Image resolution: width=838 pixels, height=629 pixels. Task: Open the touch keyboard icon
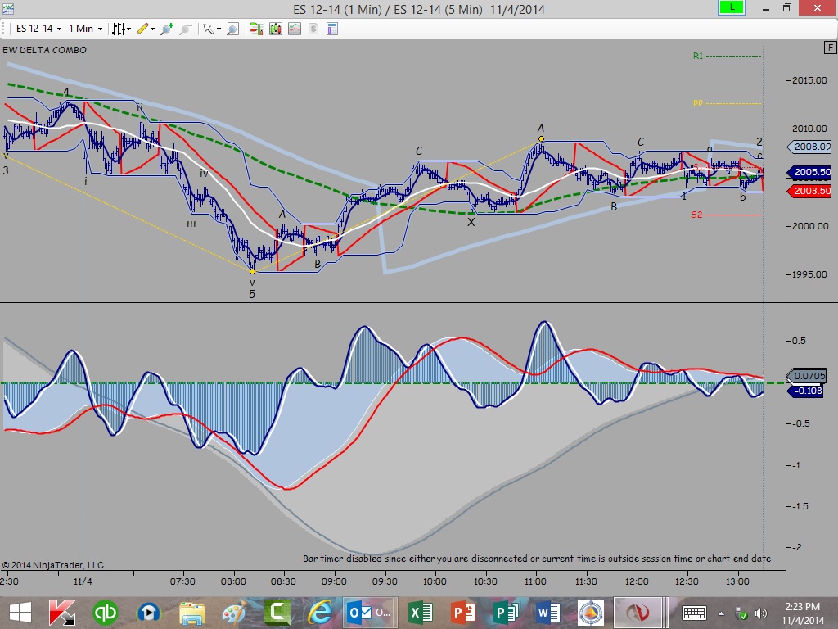(x=694, y=613)
